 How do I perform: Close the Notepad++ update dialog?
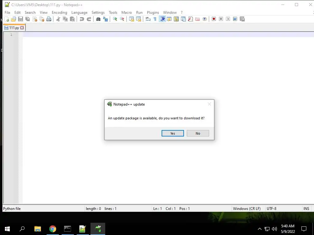(x=209, y=104)
